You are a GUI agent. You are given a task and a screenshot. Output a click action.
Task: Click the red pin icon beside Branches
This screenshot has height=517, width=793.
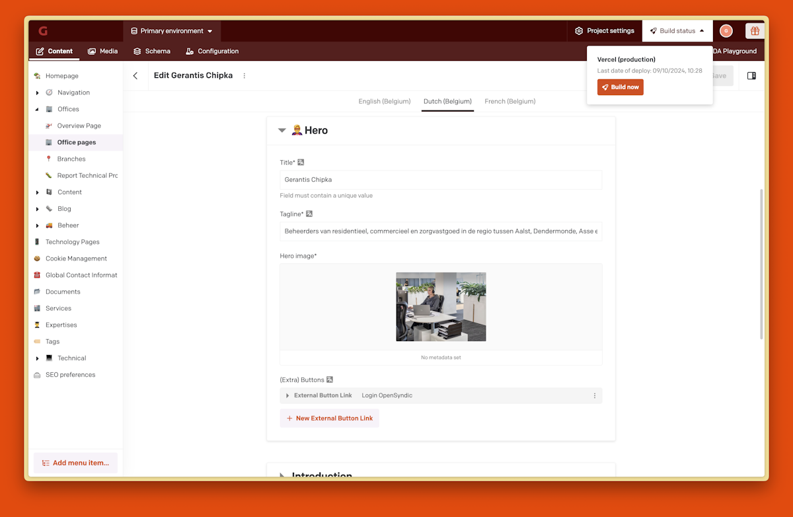click(49, 159)
